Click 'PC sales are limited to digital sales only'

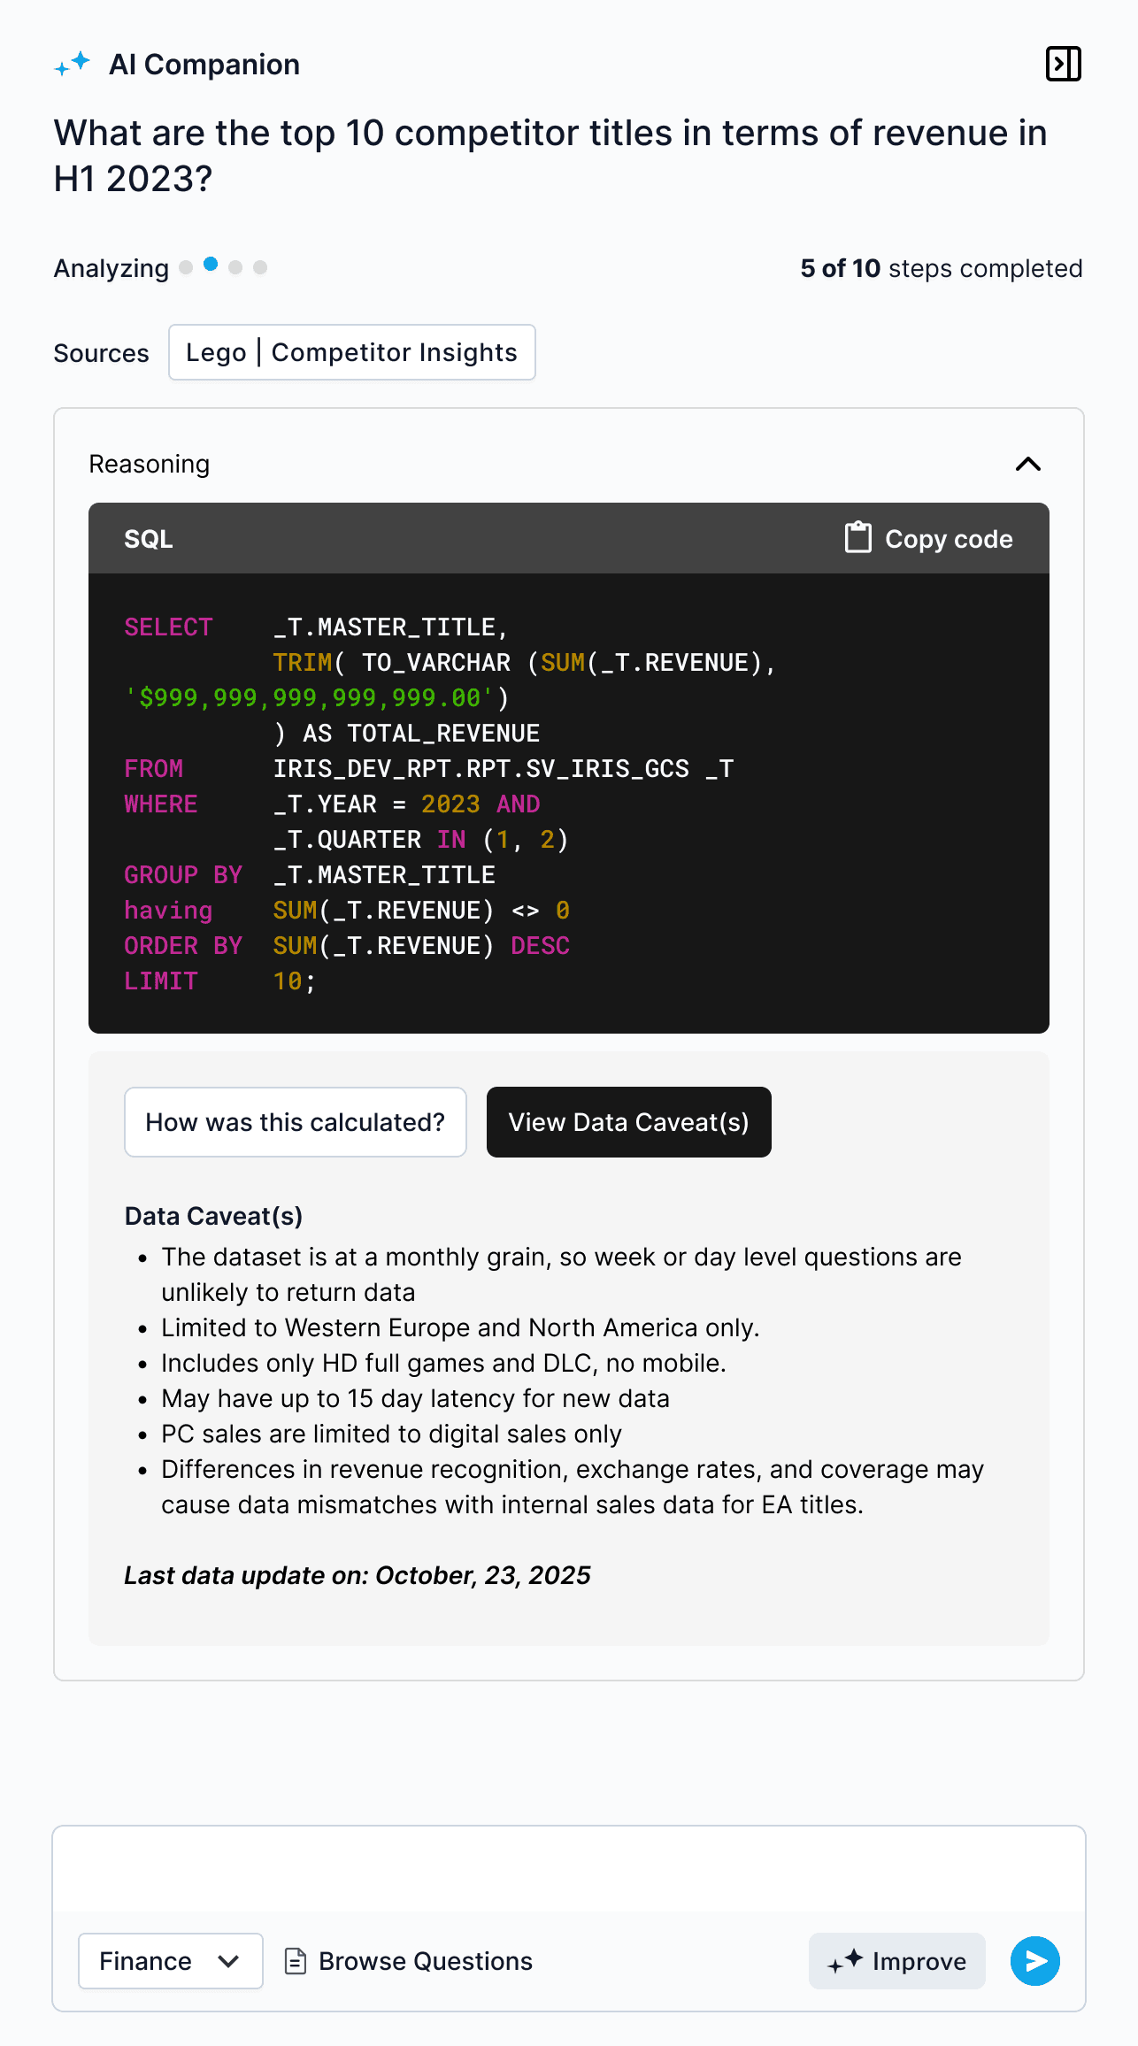click(391, 1434)
